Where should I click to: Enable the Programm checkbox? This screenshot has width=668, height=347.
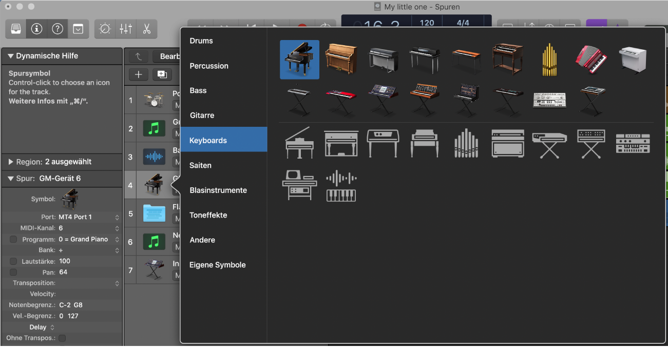[x=13, y=239]
